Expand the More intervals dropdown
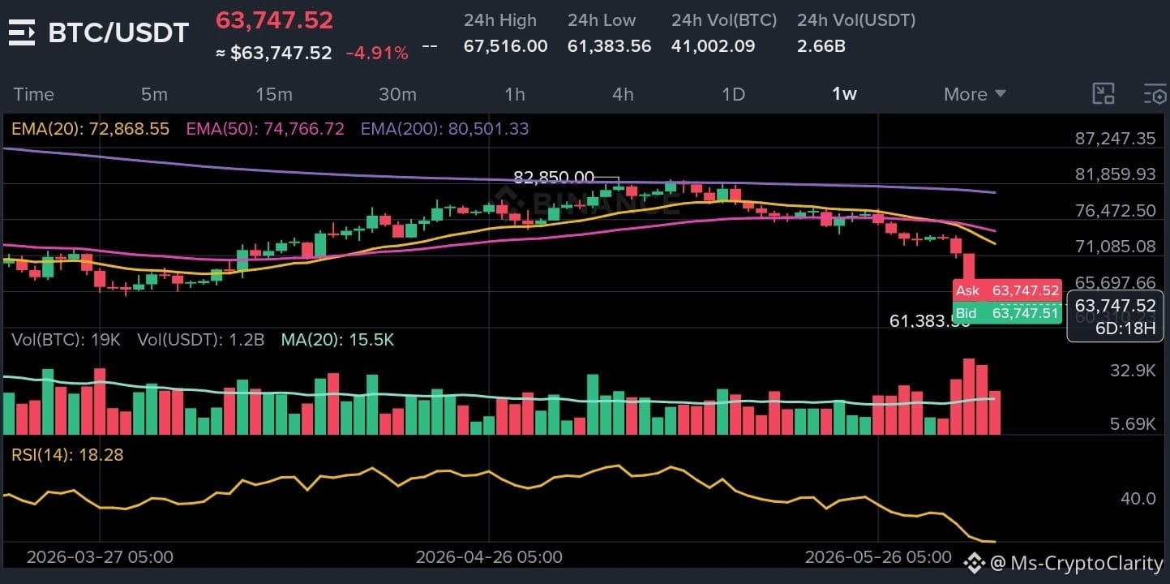The height and width of the screenshot is (584, 1170). [x=975, y=94]
